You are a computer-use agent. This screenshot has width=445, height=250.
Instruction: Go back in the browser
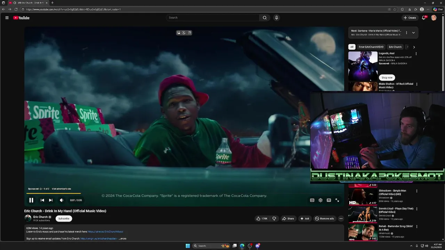point(3,9)
